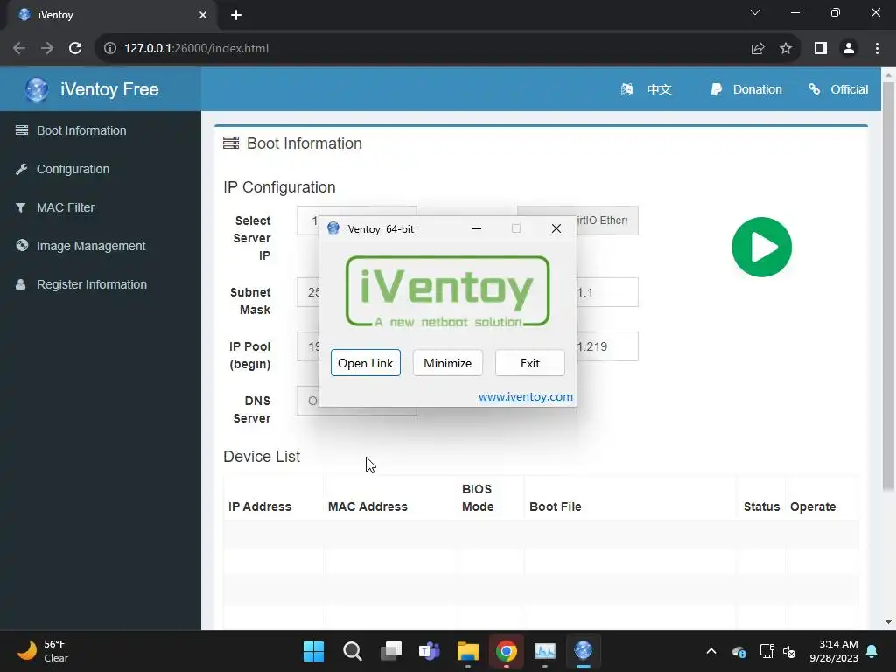
Task: Toggle the Chrome side panel
Action: [821, 49]
